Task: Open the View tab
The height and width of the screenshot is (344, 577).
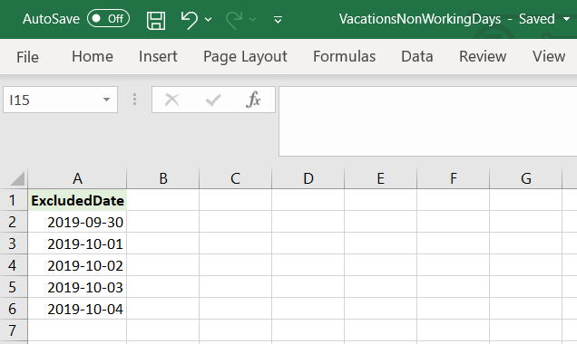Action: click(549, 56)
